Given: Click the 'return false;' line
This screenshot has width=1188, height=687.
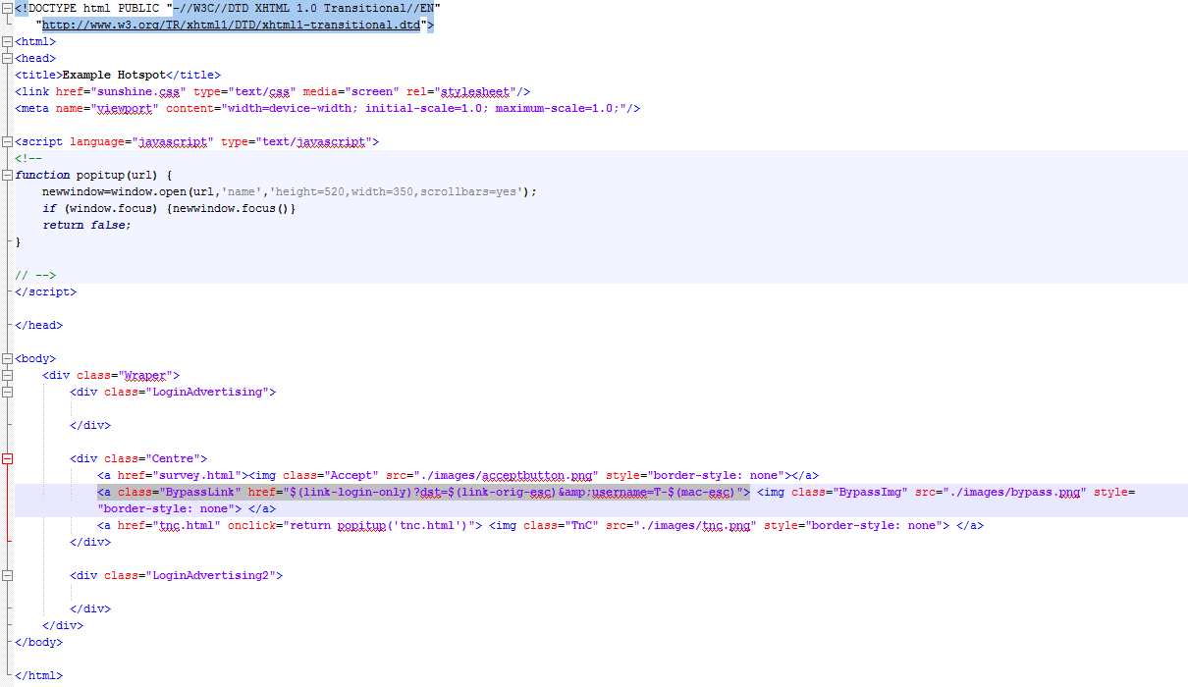Looking at the screenshot, I should [86, 225].
